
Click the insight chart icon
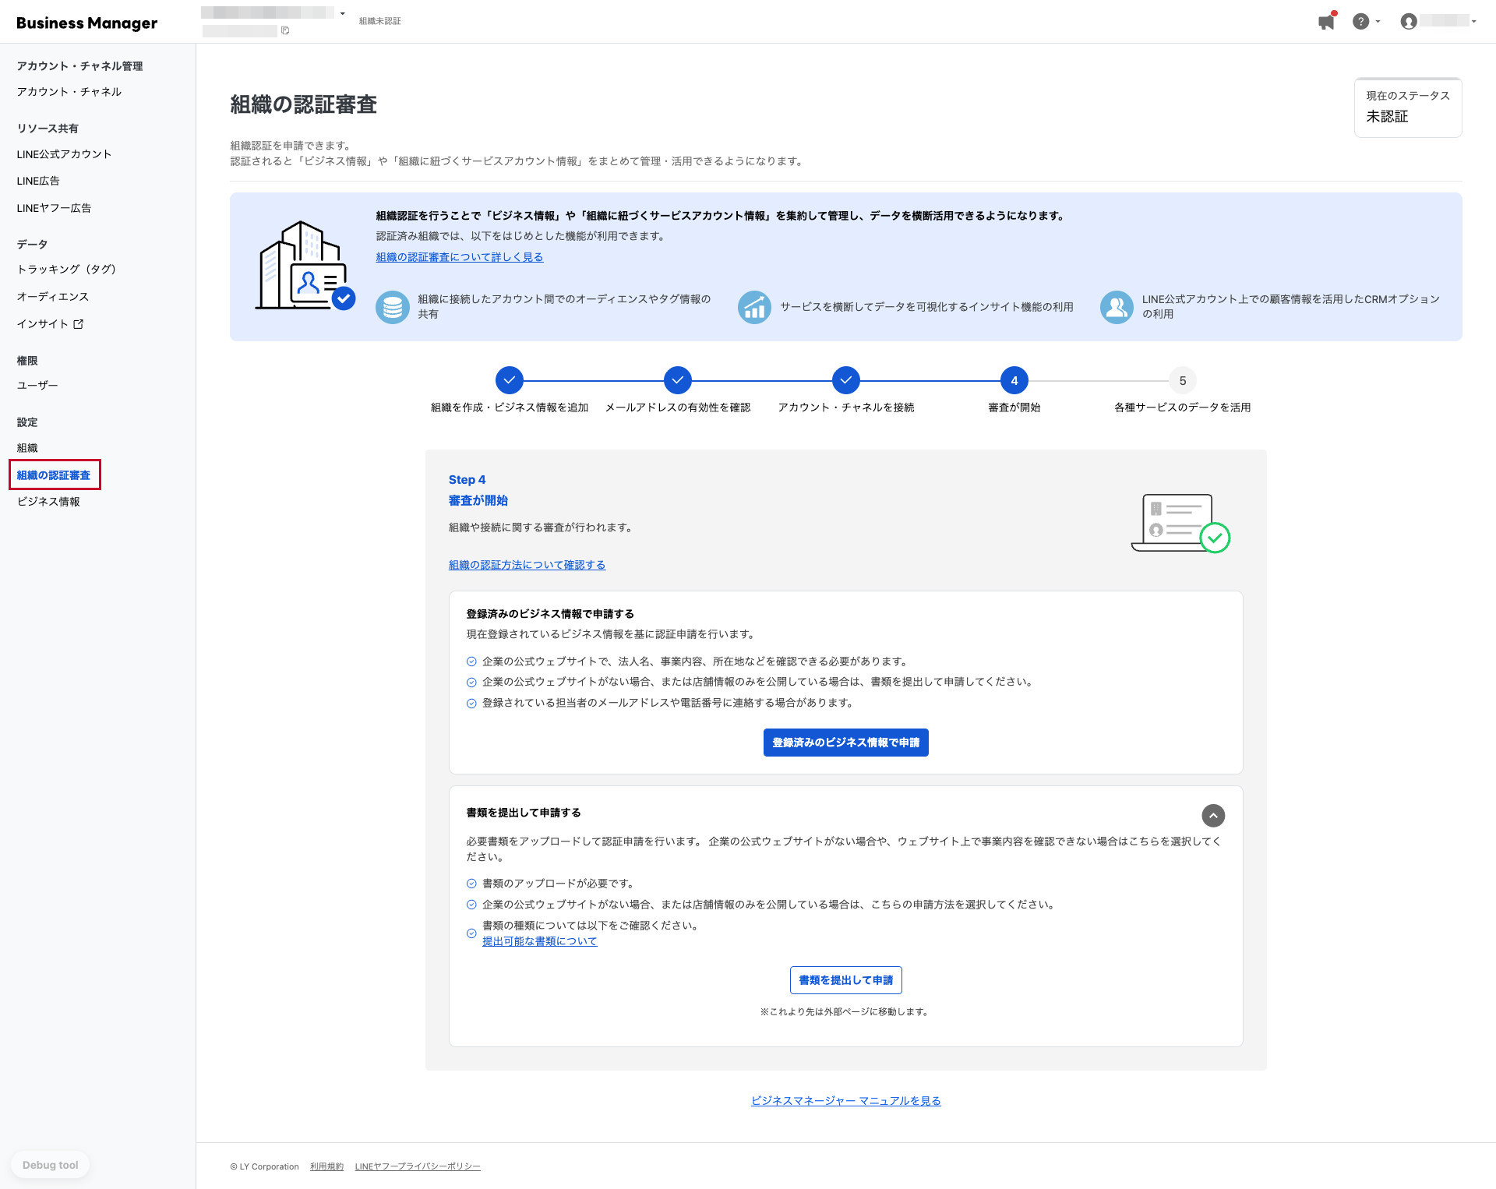point(754,307)
